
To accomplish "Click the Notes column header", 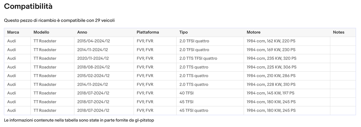I will 339,32.
